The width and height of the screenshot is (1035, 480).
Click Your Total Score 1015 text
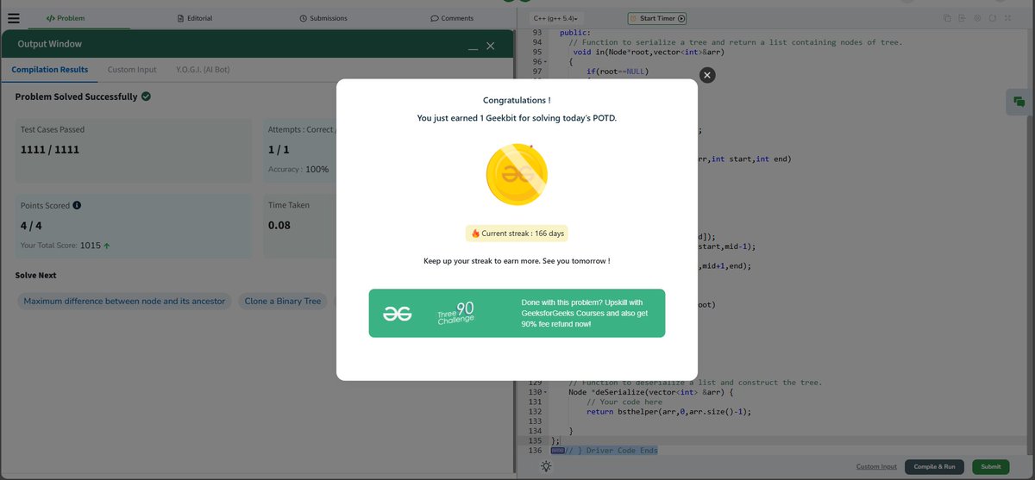[66, 245]
